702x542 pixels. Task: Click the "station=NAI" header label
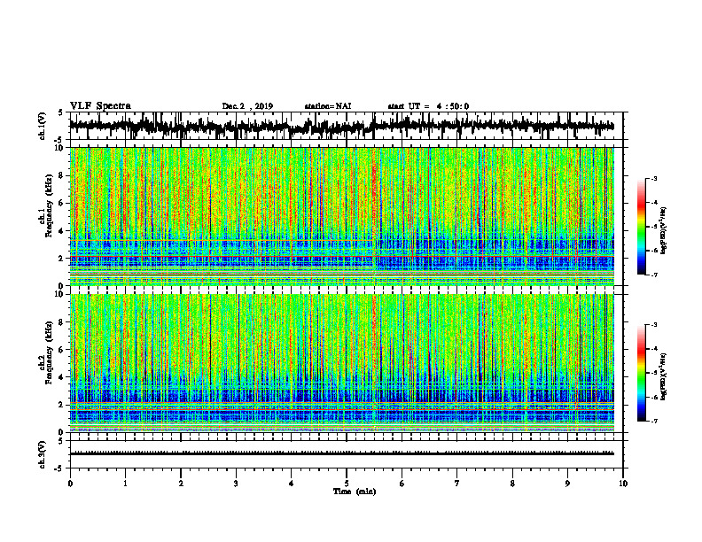point(328,106)
